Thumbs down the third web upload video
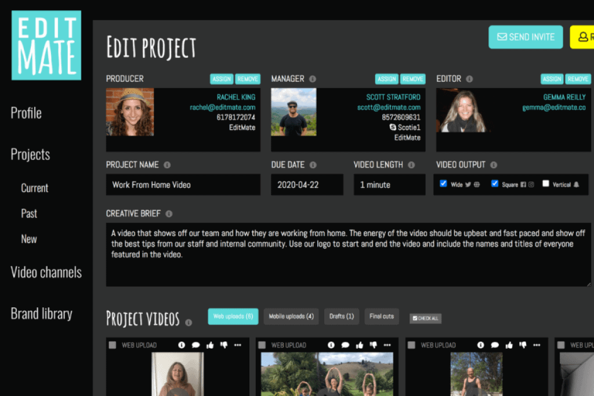594x396 pixels. coord(523,345)
